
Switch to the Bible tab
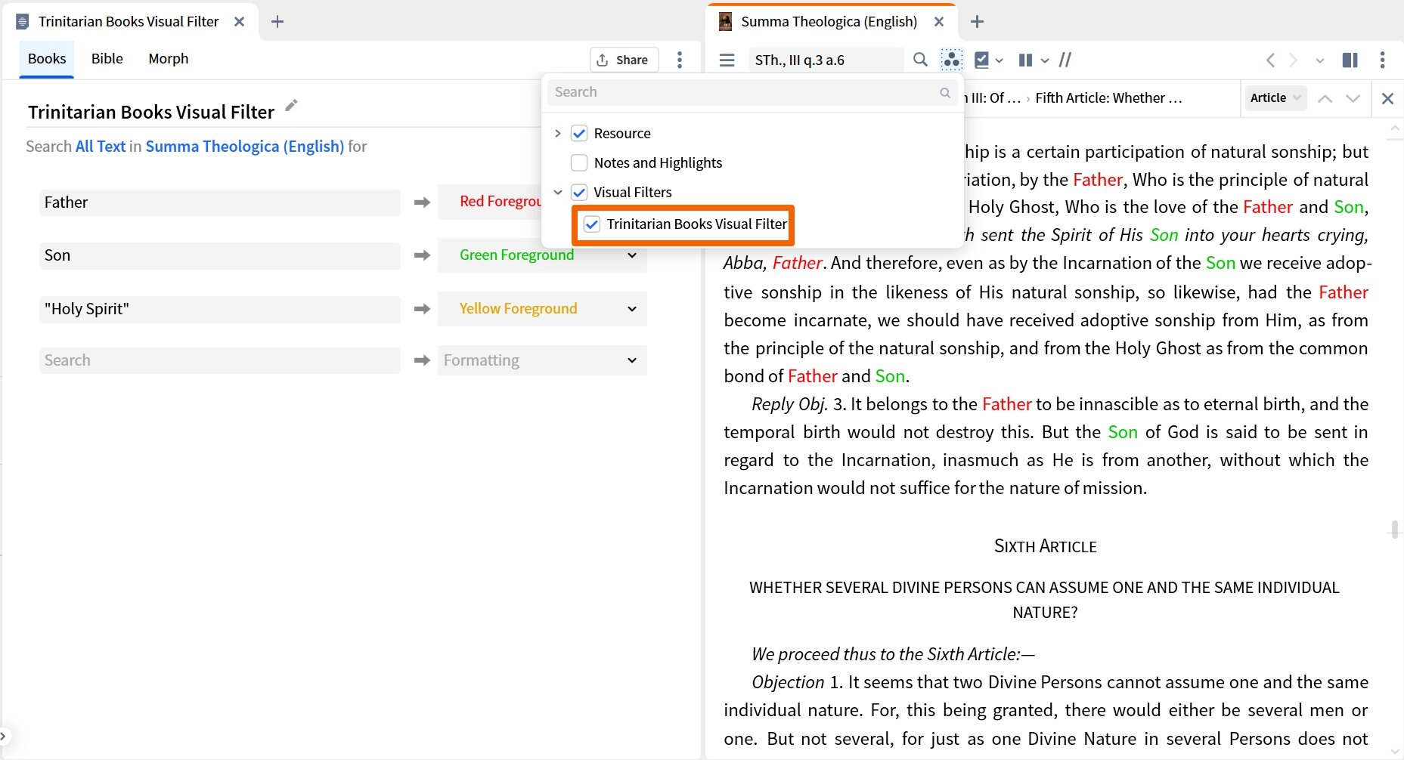(107, 59)
